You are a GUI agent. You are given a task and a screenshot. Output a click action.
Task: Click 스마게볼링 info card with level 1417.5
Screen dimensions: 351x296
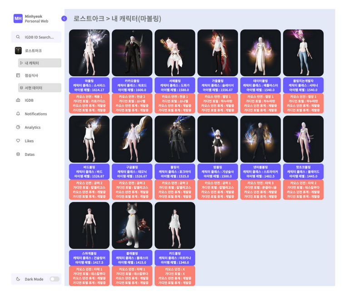pyautogui.click(x=89, y=258)
